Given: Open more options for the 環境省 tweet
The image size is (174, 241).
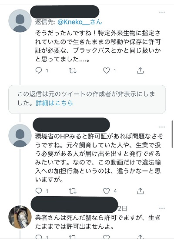Looking at the screenshot, I should pos(162,127).
